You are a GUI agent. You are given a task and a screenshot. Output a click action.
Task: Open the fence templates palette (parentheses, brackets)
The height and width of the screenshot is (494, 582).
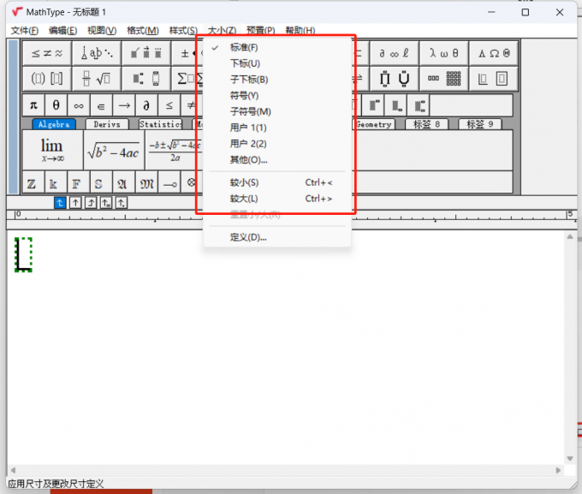coord(47,79)
